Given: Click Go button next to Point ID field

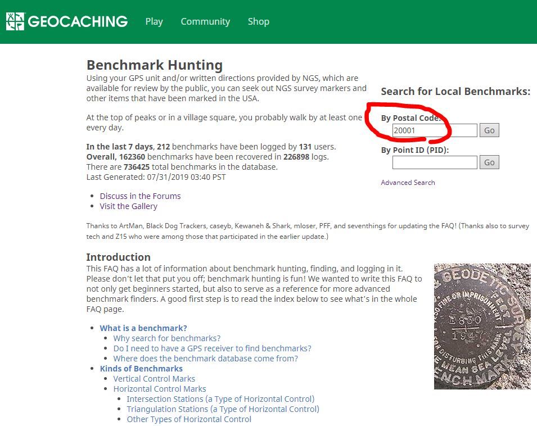Looking at the screenshot, I should pyautogui.click(x=489, y=162).
